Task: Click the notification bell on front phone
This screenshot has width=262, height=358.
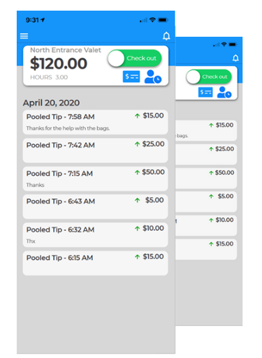Action: 166,36
